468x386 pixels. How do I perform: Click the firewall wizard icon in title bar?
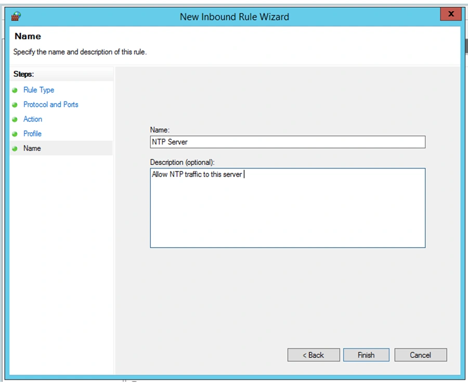coord(16,16)
